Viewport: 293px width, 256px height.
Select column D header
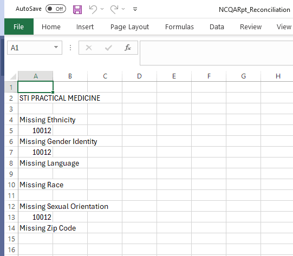coord(139,76)
